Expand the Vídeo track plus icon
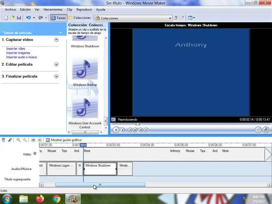The width and height of the screenshot is (272, 204). coord(35,154)
